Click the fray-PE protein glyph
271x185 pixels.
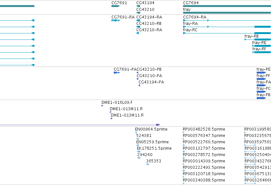(261, 73)
